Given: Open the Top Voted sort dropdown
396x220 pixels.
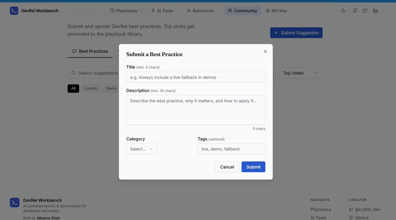Looking at the screenshot, I should (301, 73).
